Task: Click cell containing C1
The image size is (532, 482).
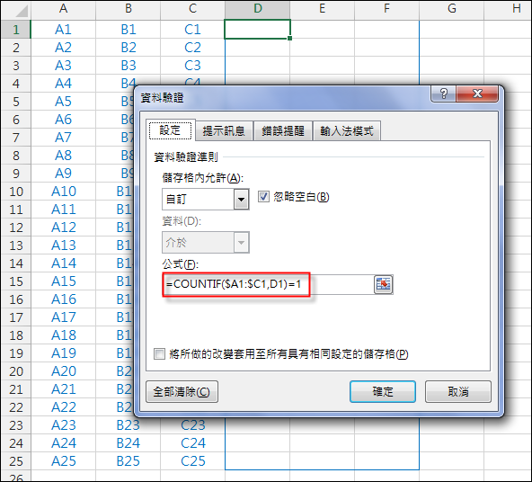Action: point(192,30)
